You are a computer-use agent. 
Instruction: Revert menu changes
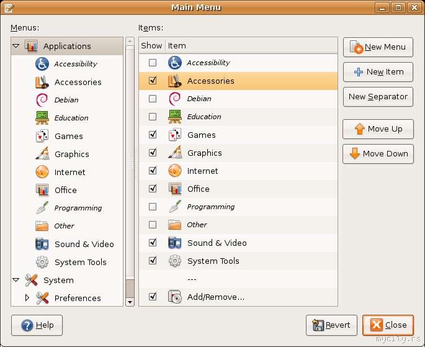click(331, 325)
